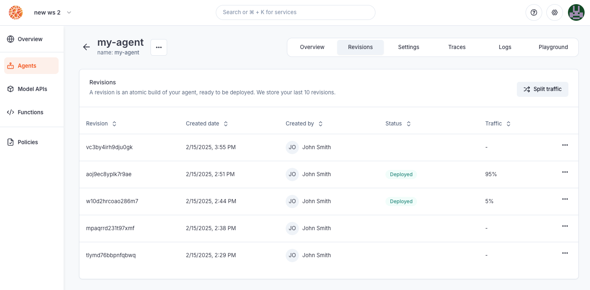Sort by the Created date column

pos(207,123)
